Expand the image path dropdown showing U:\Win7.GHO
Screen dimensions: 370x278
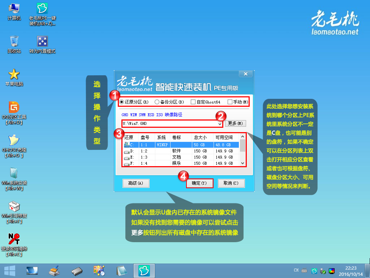pos(219,123)
